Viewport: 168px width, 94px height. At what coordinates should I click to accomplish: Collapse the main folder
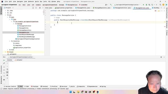click(8, 17)
